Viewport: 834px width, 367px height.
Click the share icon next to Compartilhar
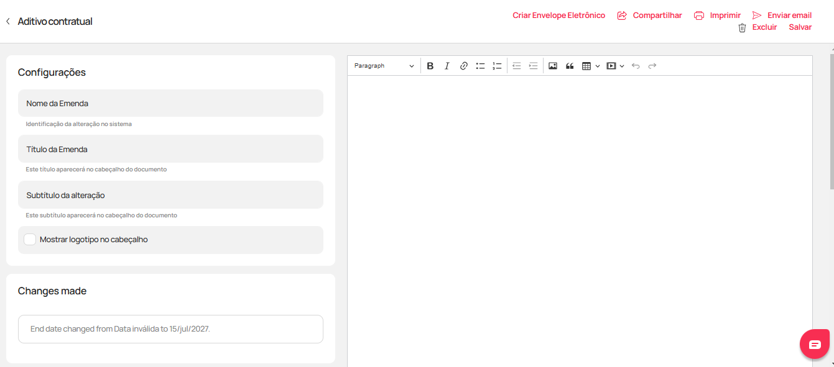point(622,16)
